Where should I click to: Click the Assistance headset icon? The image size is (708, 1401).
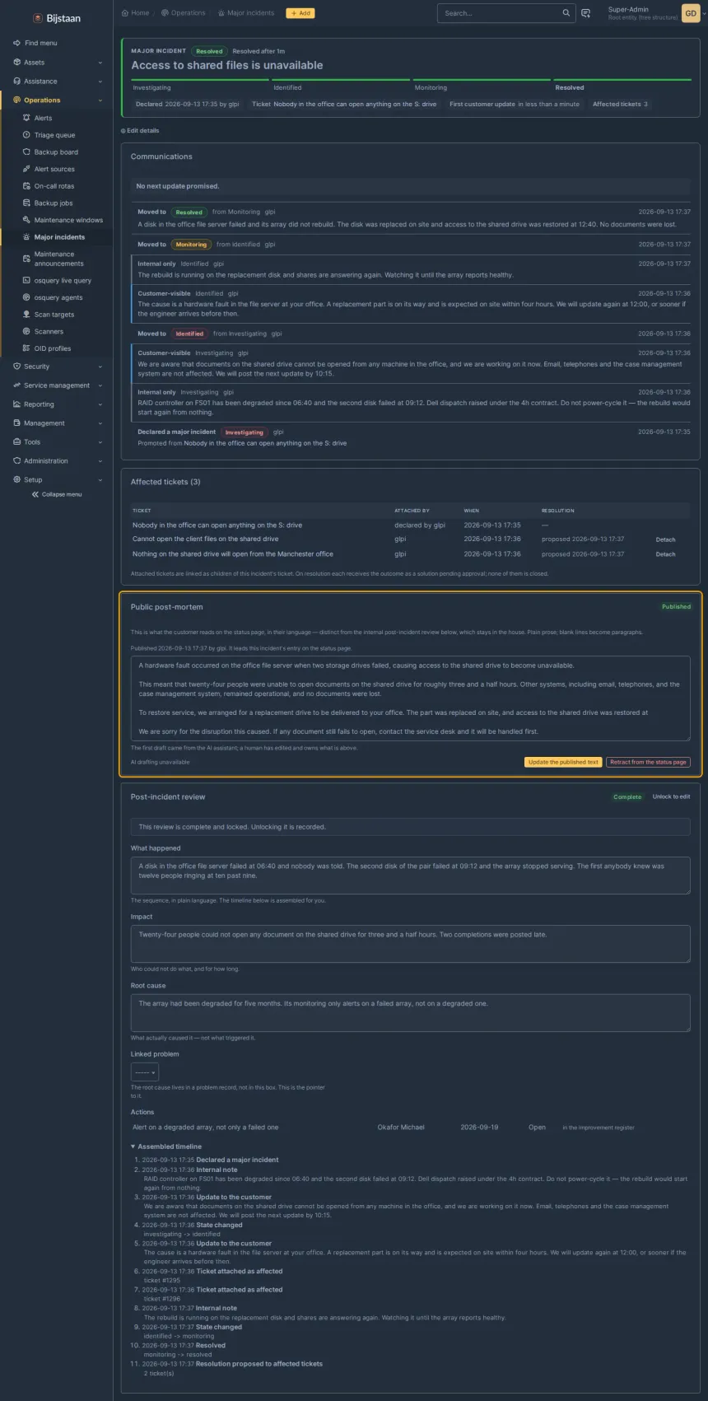(x=17, y=81)
